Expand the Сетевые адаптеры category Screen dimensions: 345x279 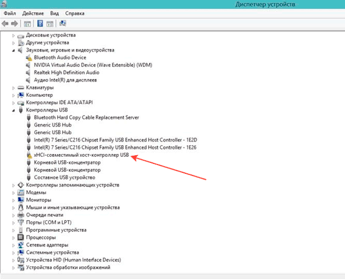(x=13, y=245)
